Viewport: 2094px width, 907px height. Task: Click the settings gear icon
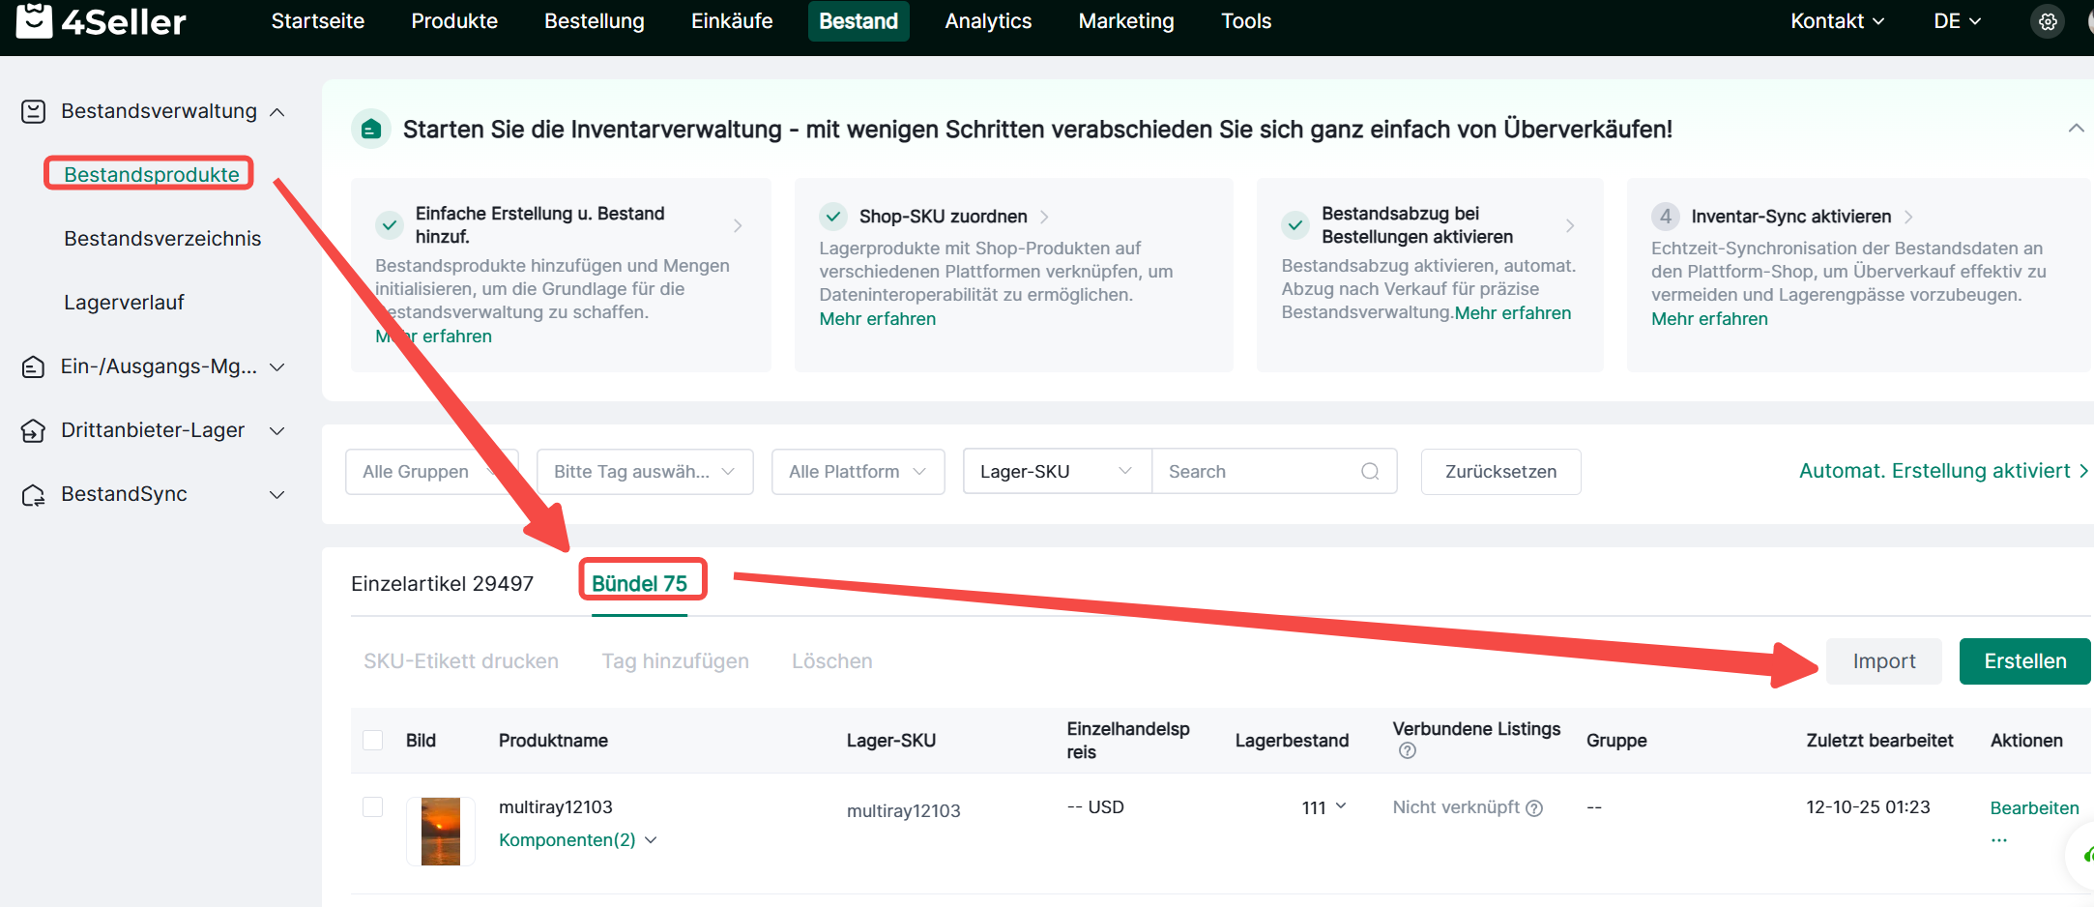click(x=2047, y=21)
